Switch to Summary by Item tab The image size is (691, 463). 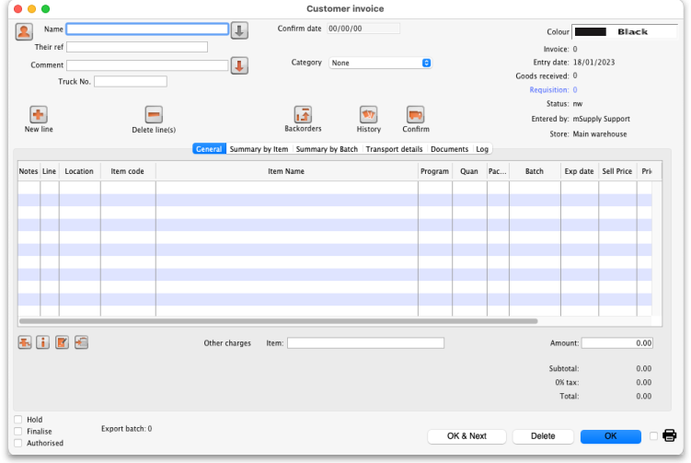[x=259, y=149]
